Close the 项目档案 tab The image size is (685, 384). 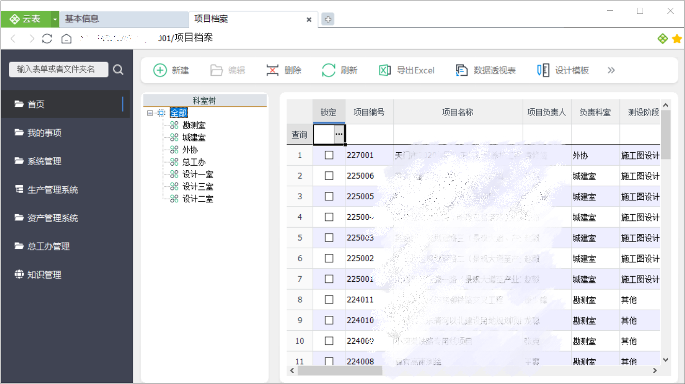pyautogui.click(x=309, y=20)
